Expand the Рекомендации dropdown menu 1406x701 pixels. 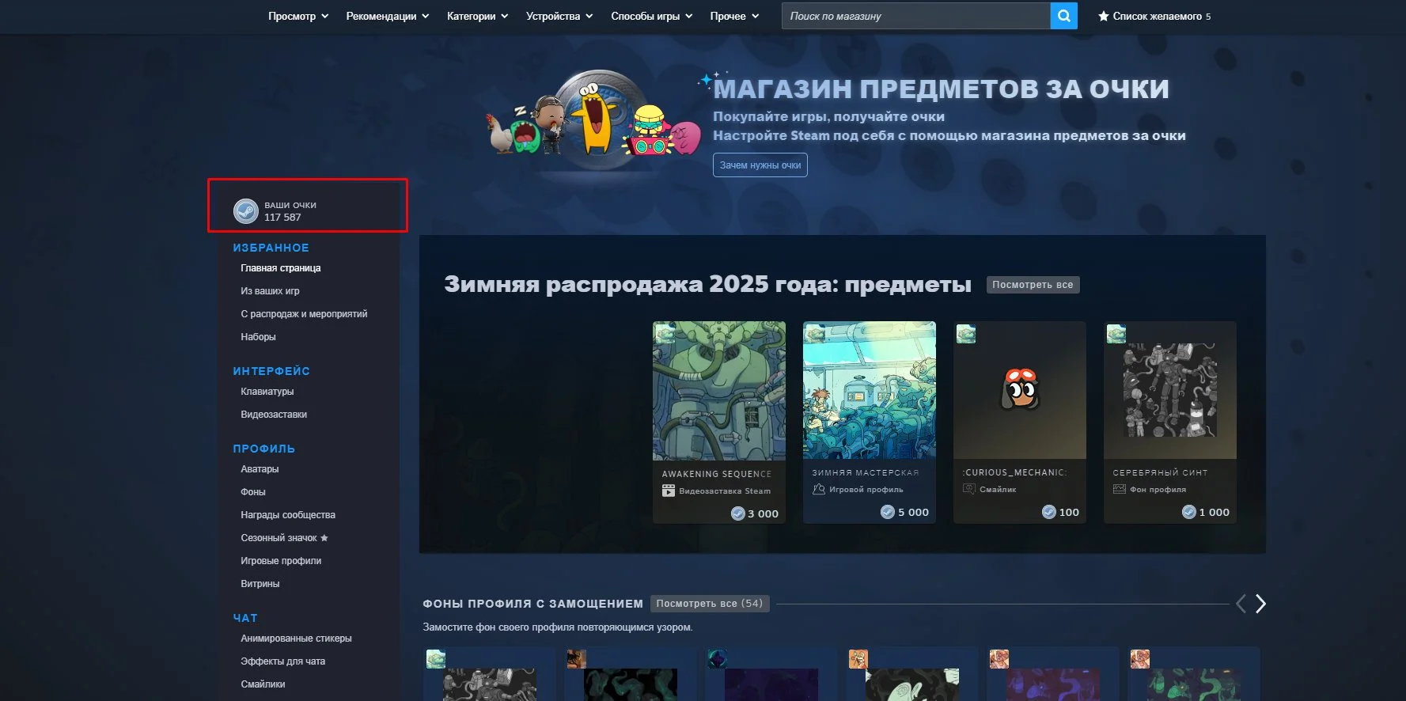[x=388, y=16]
